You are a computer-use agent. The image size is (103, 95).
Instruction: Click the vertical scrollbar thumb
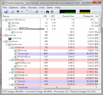(x=100, y=25)
